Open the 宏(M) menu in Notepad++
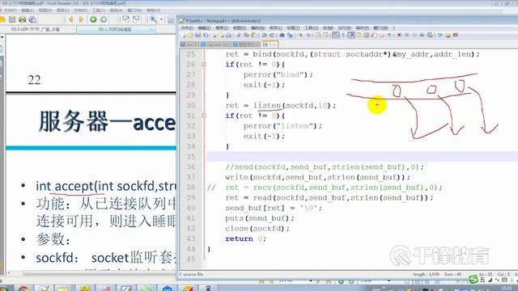 (x=328, y=28)
